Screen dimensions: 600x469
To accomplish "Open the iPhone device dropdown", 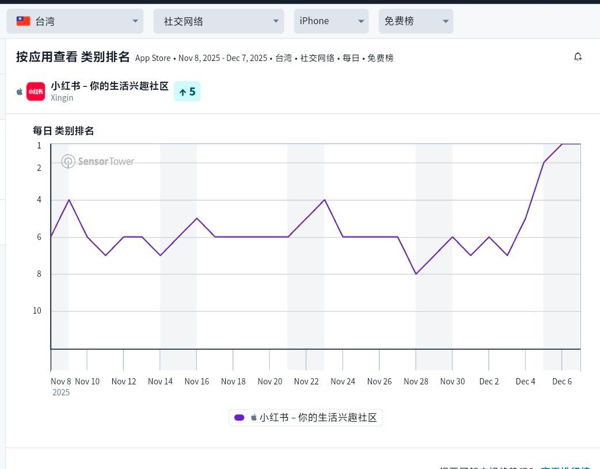I will [x=331, y=21].
